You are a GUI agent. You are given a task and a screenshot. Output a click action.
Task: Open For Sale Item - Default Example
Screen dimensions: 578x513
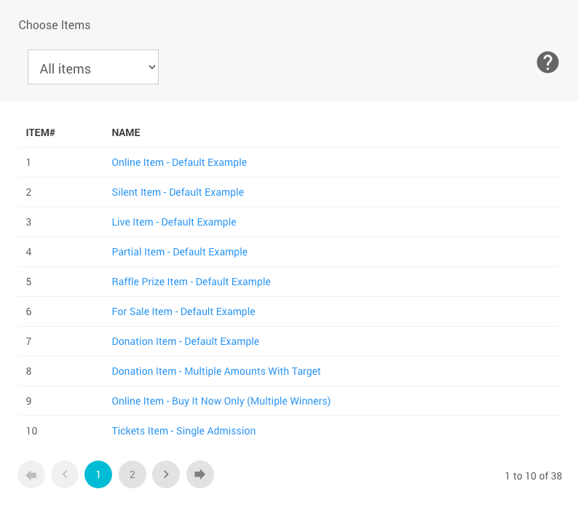click(183, 311)
